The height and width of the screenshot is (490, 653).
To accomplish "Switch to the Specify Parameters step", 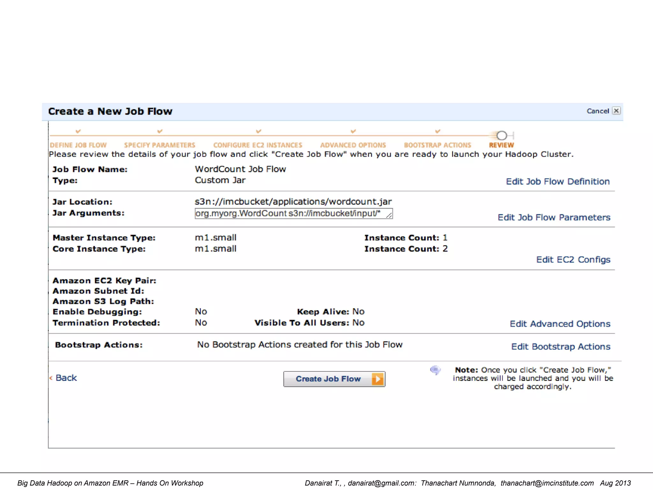I will click(159, 145).
